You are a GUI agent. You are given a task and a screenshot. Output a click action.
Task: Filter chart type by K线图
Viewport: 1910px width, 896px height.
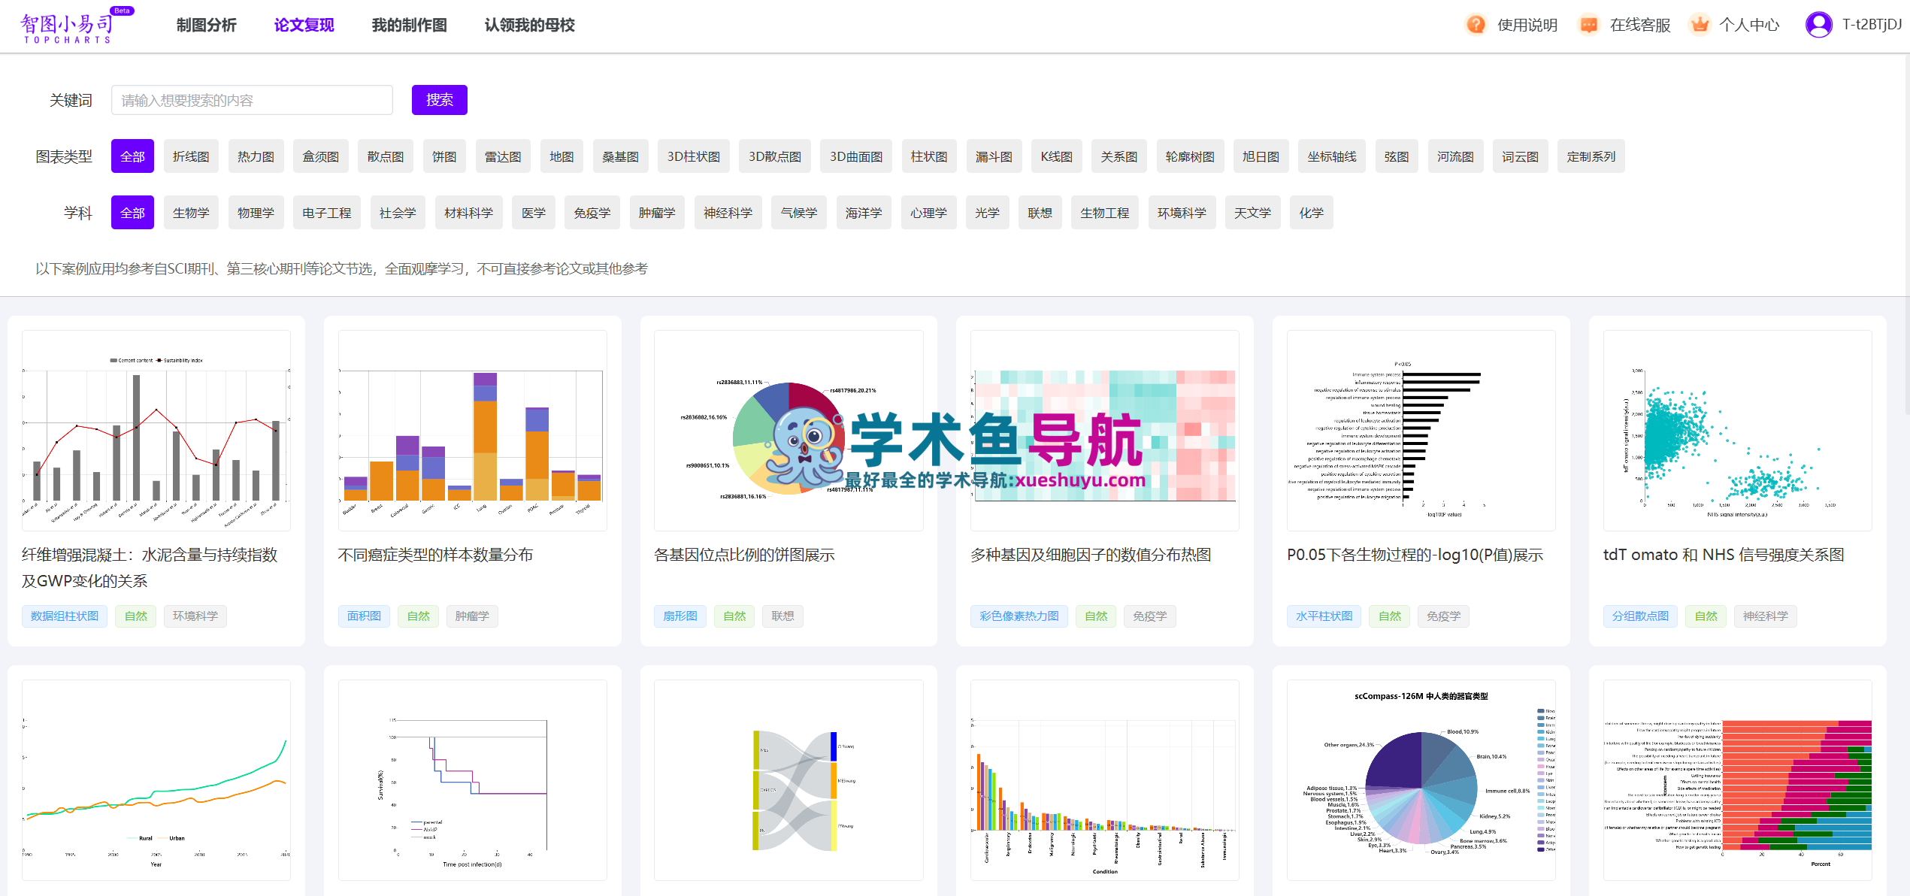1056,156
